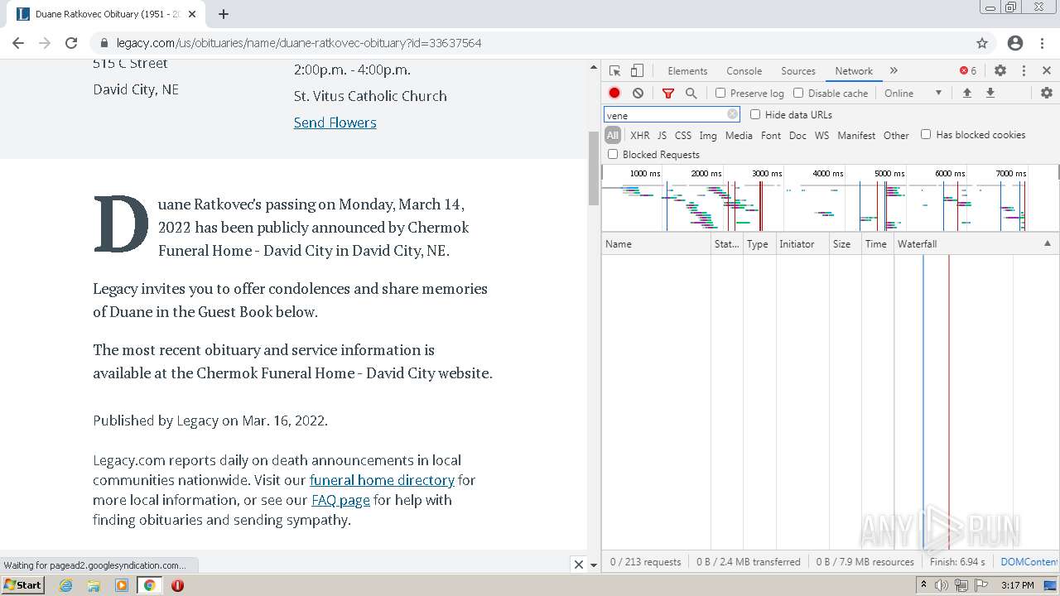
Task: Open the FAQ page link
Action: (340, 500)
